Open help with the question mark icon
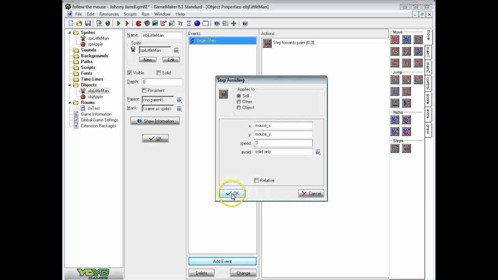 pyautogui.click(x=245, y=23)
